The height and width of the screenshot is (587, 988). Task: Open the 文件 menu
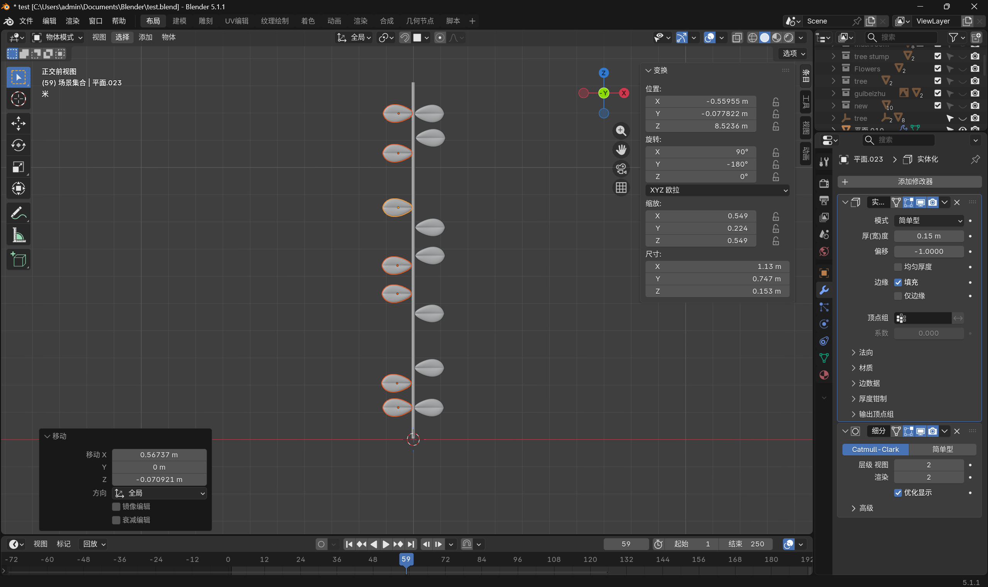click(26, 21)
